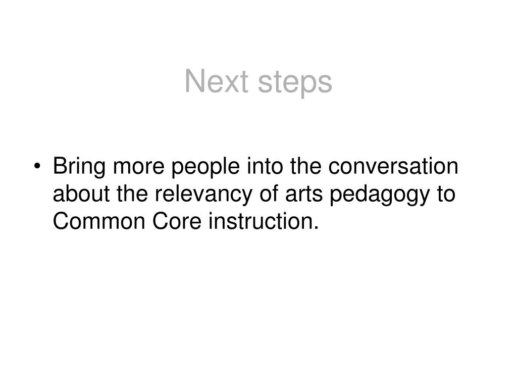The height and width of the screenshot is (388, 517).
Task: Click the bullet point marker
Action: tap(37, 166)
